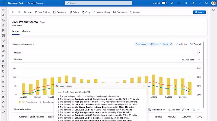Open Version history
The image size is (217, 121).
pyautogui.click(x=102, y=12)
